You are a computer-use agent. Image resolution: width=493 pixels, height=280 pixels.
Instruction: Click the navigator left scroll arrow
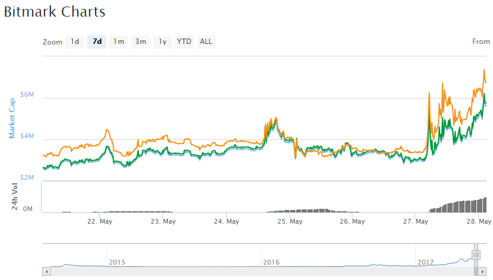point(46,272)
